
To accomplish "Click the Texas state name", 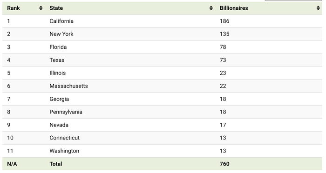I will tap(57, 60).
